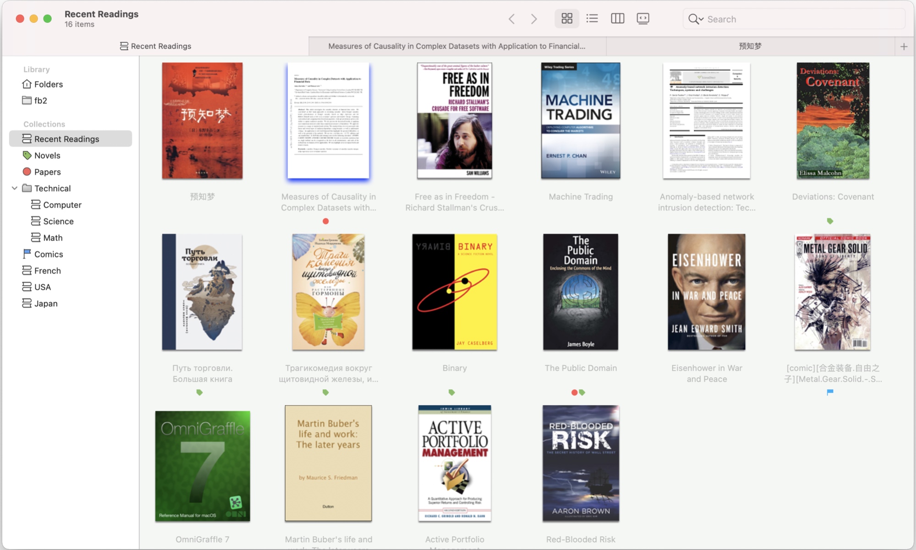Click the red dot icon beside Papers
The image size is (916, 550).
click(x=27, y=171)
